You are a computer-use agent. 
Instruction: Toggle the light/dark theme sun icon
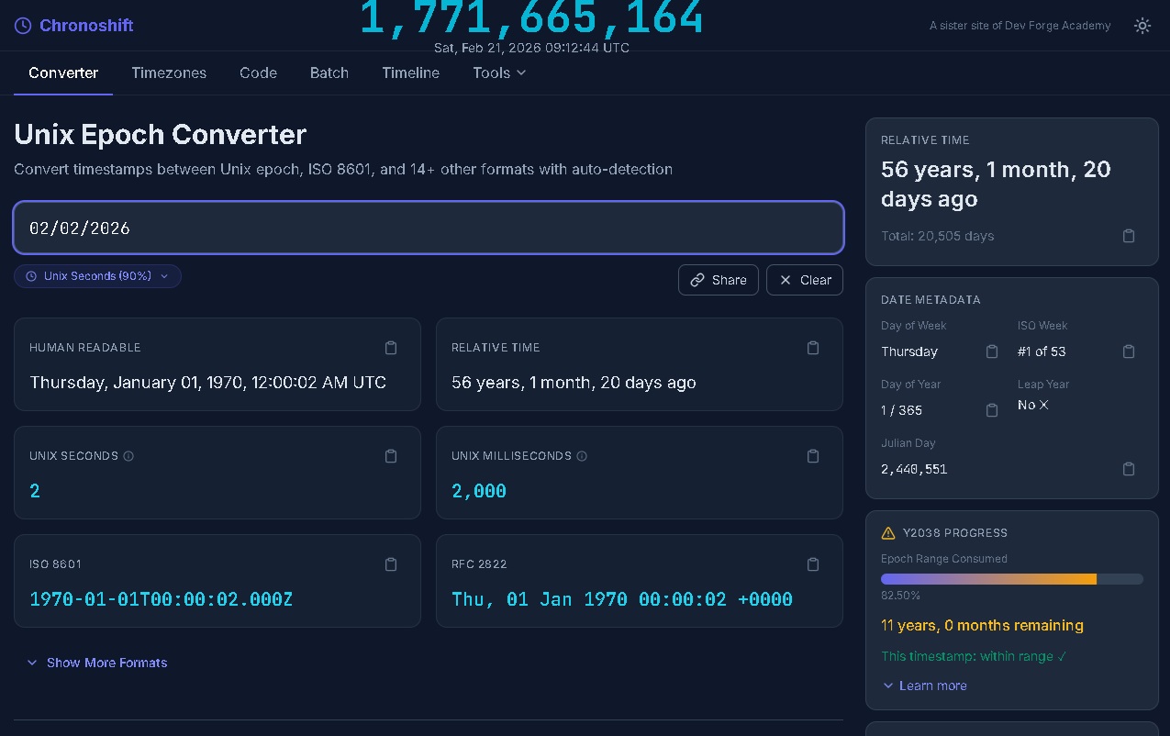point(1142,26)
